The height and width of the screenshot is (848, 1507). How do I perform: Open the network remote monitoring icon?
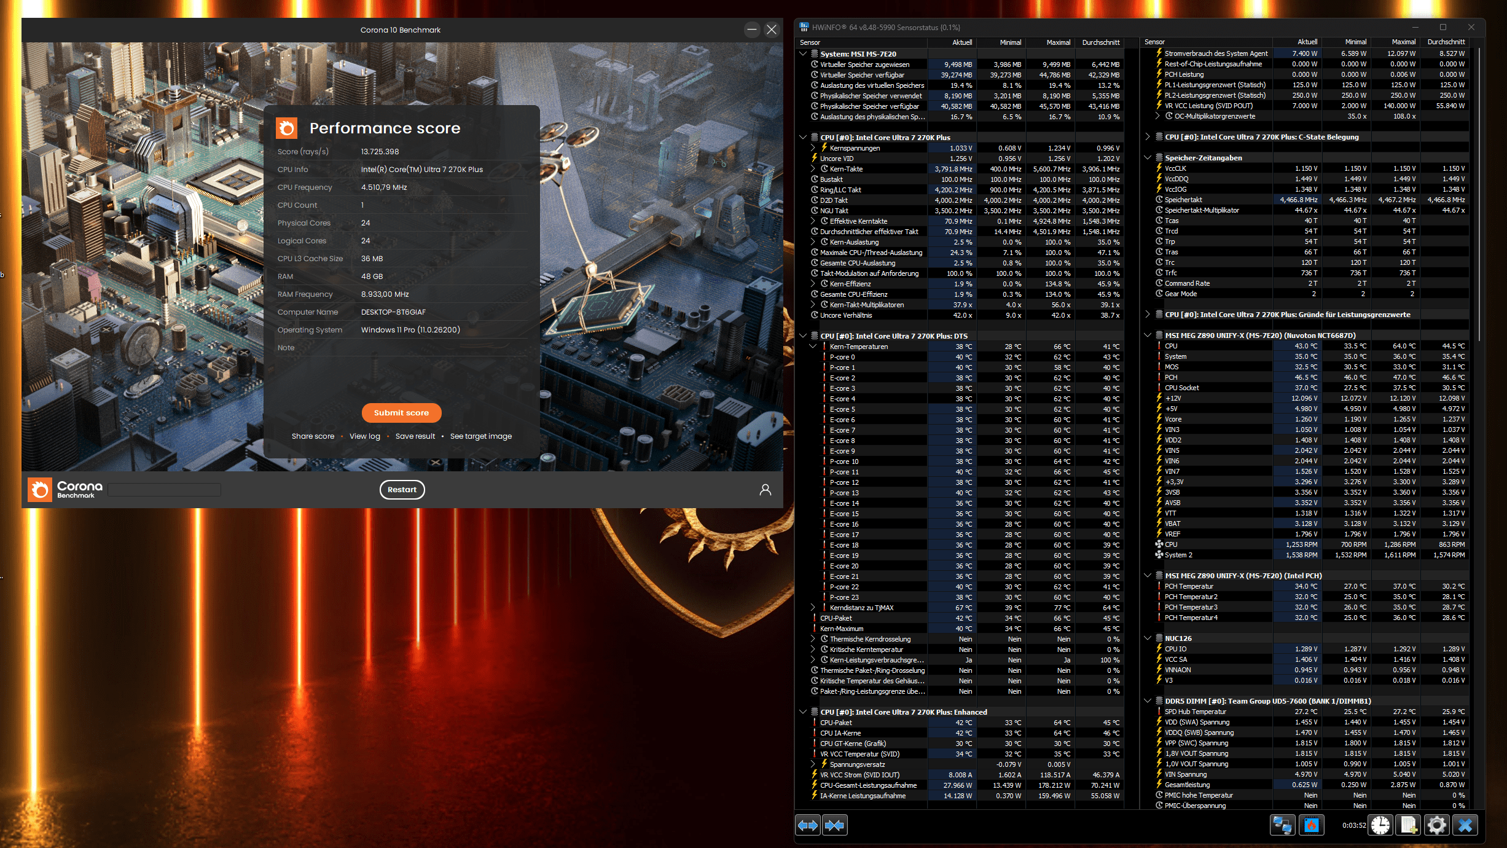(x=1283, y=825)
